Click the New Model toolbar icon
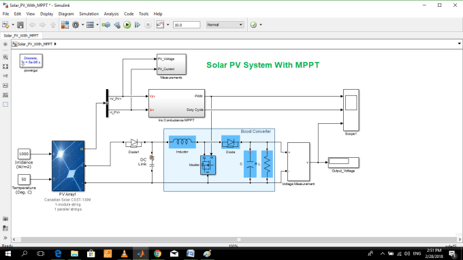The width and height of the screenshot is (463, 260). coord(5,25)
